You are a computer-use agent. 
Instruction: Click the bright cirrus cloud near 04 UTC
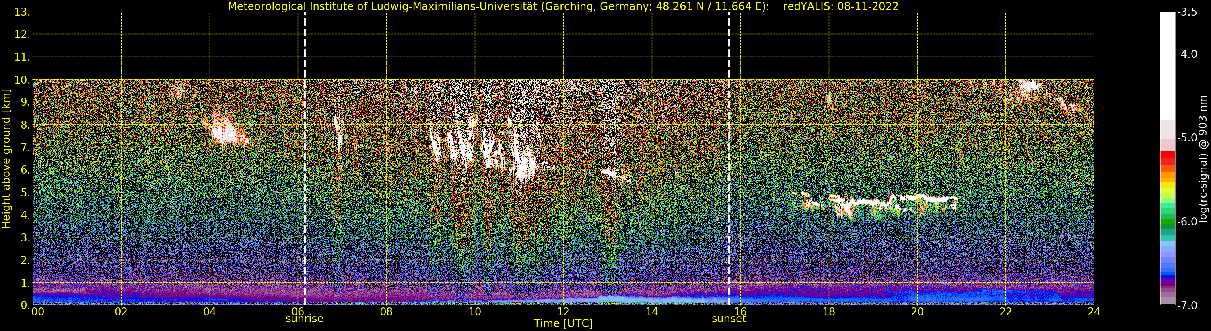pyautogui.click(x=226, y=129)
